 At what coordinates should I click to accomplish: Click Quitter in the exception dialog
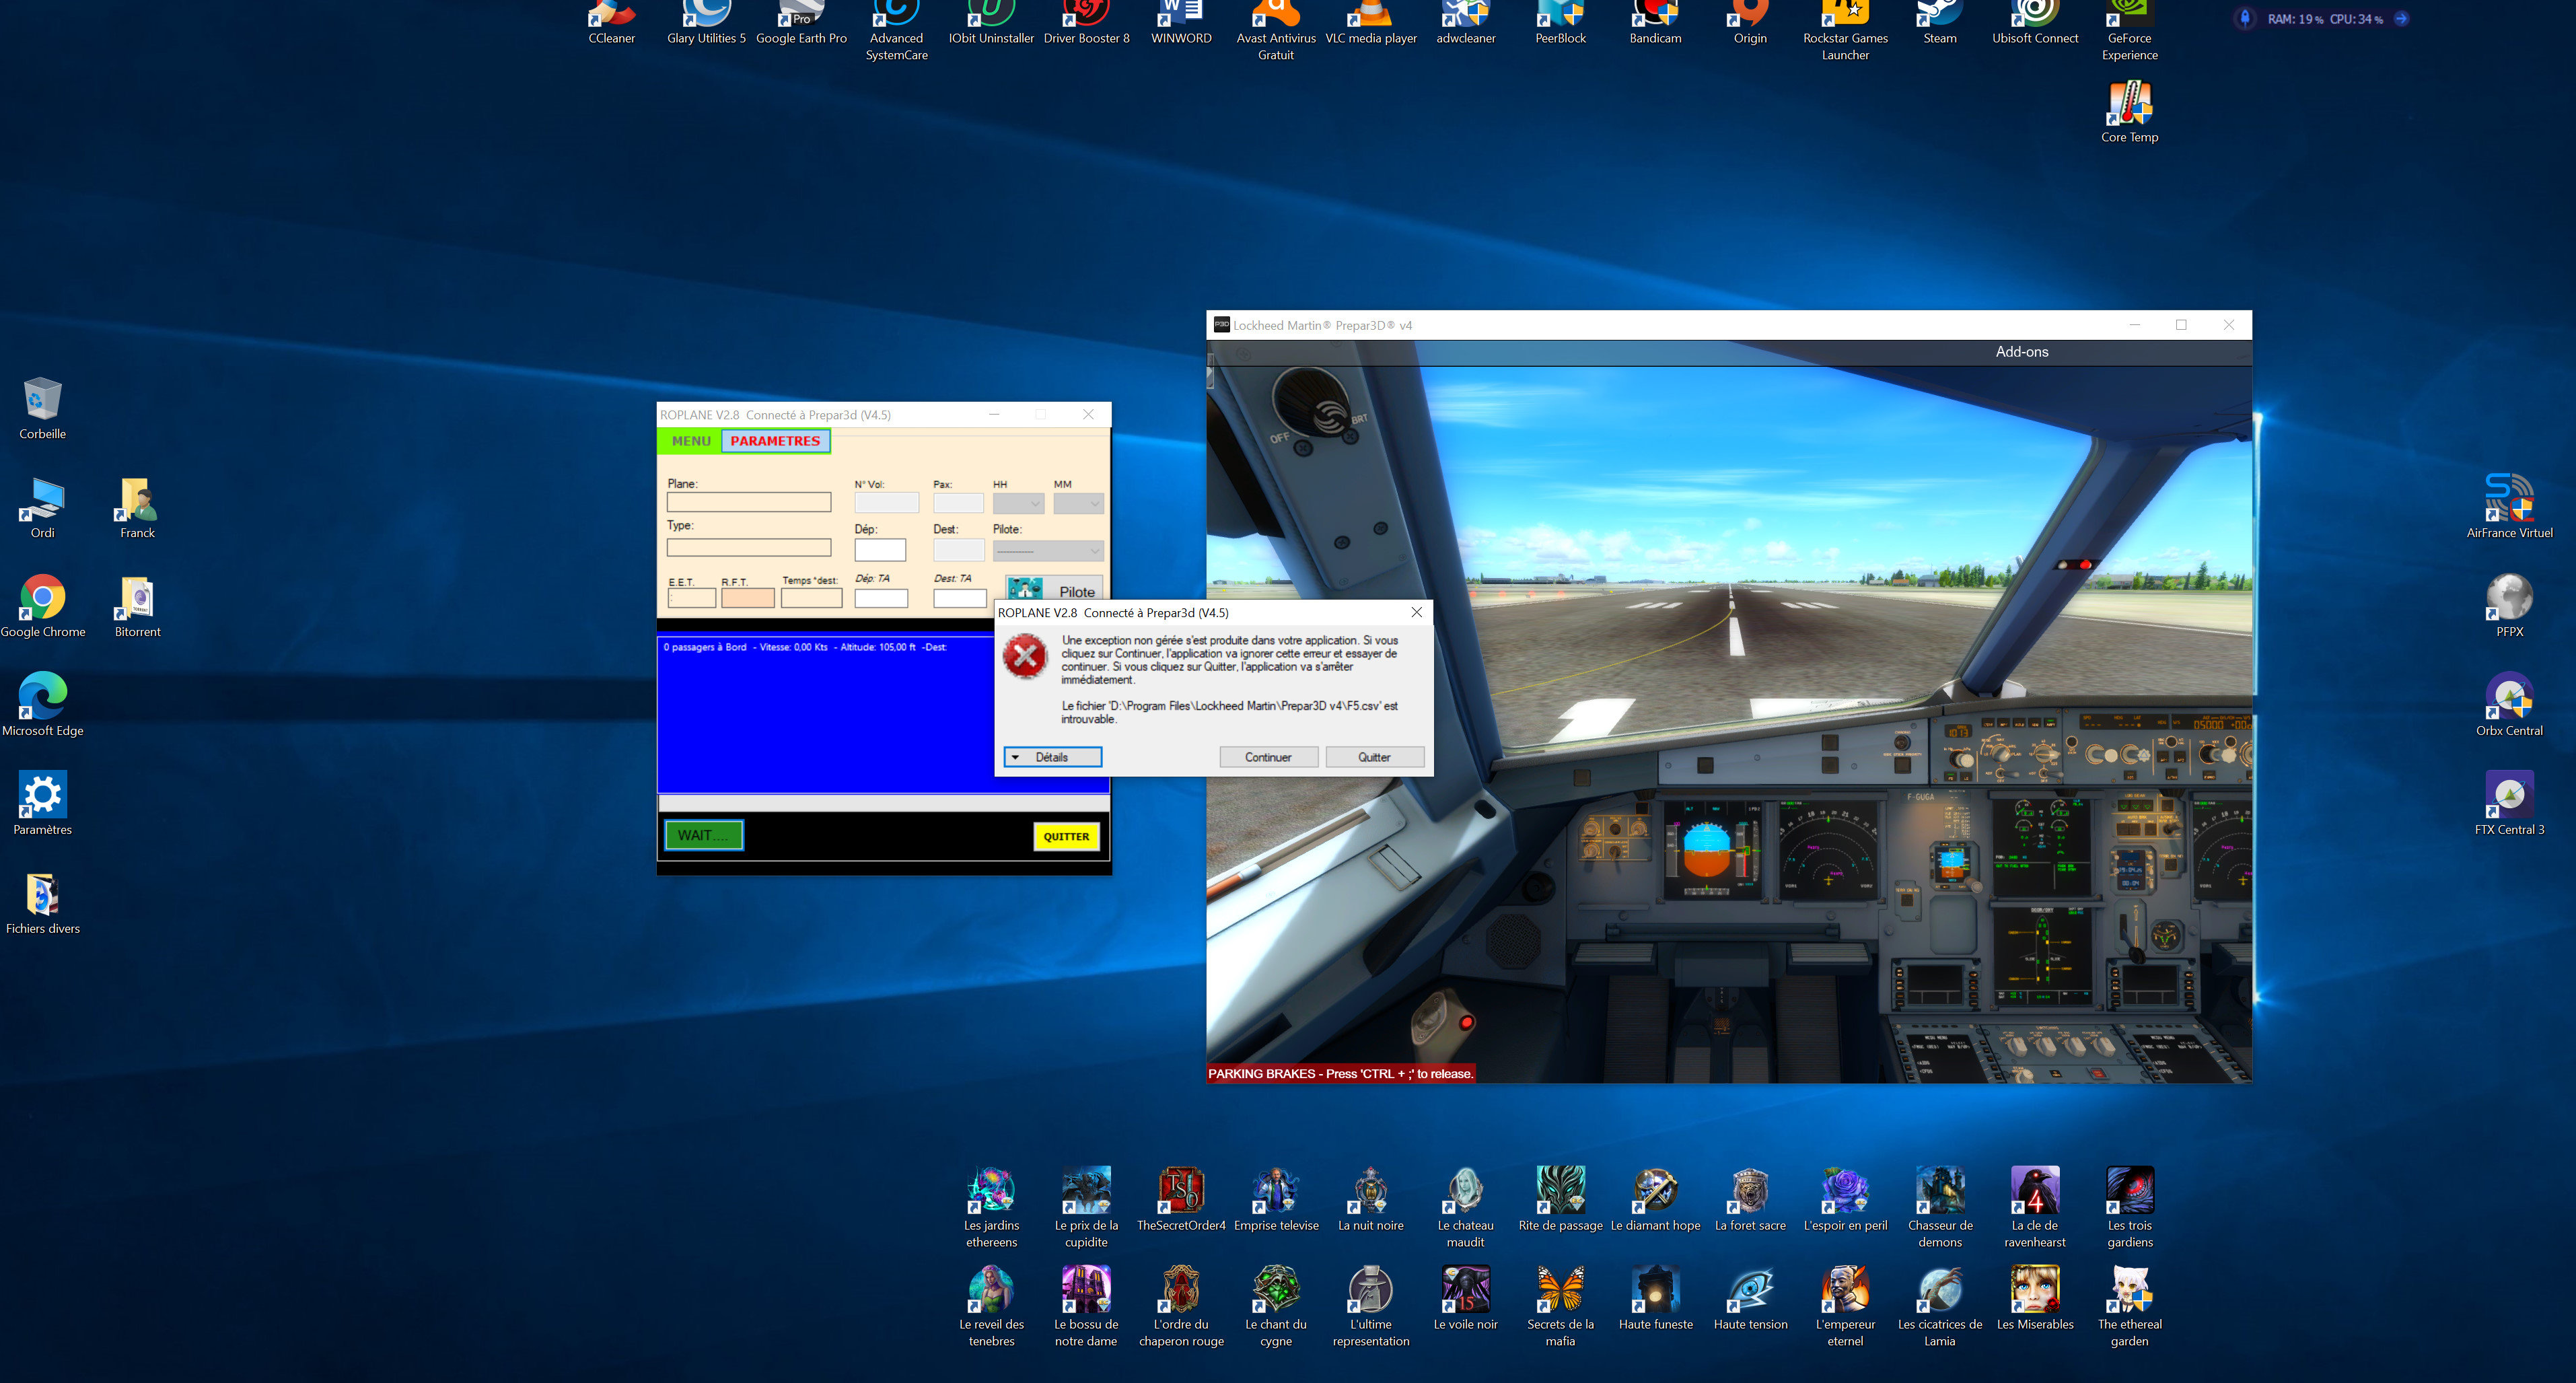pyautogui.click(x=1373, y=757)
